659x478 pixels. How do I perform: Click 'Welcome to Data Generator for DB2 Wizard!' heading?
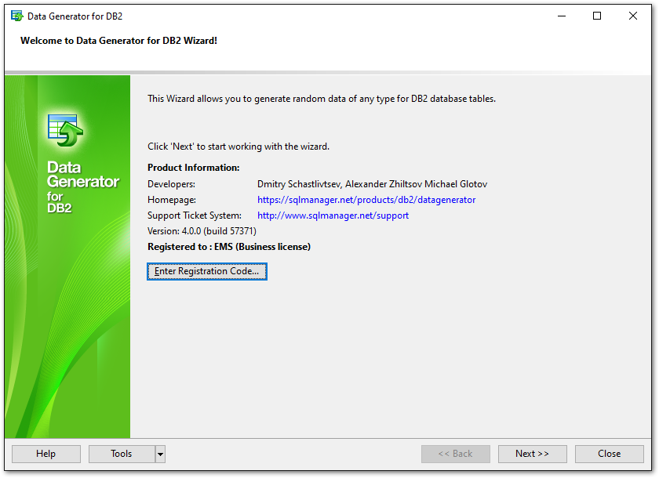coord(119,41)
